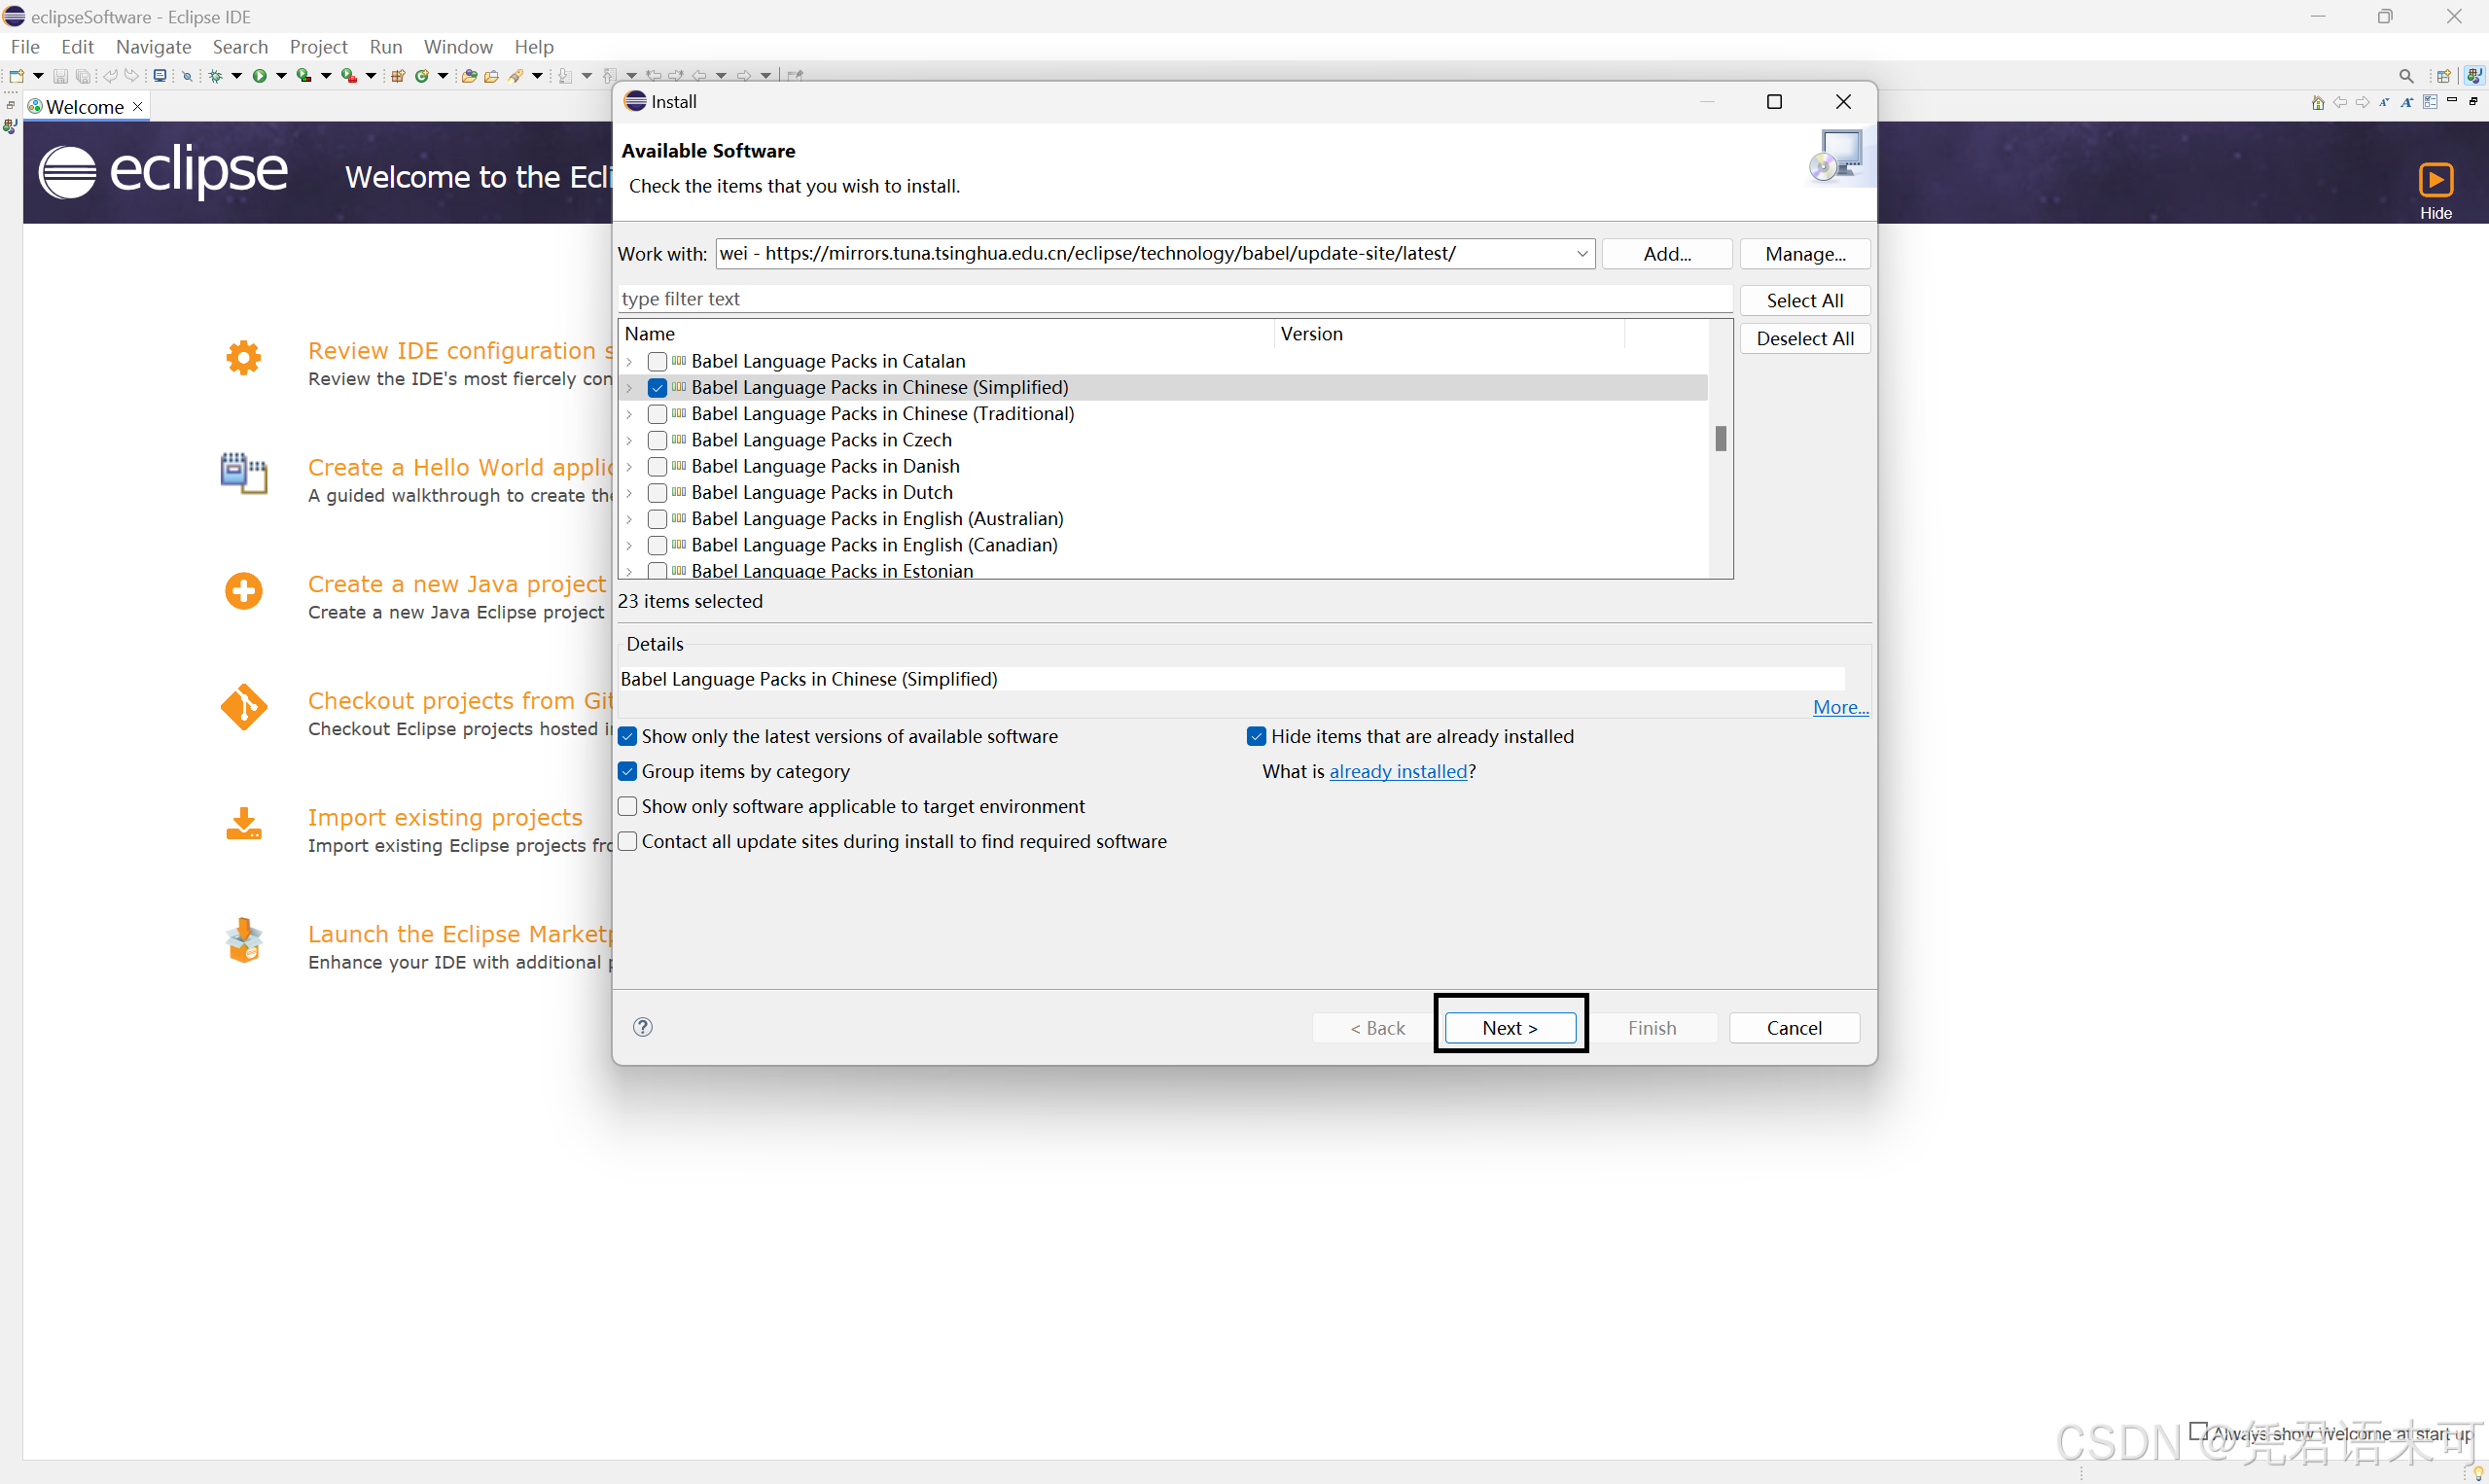Open the File menu
Image resolution: width=2489 pixels, height=1484 pixels.
25,47
